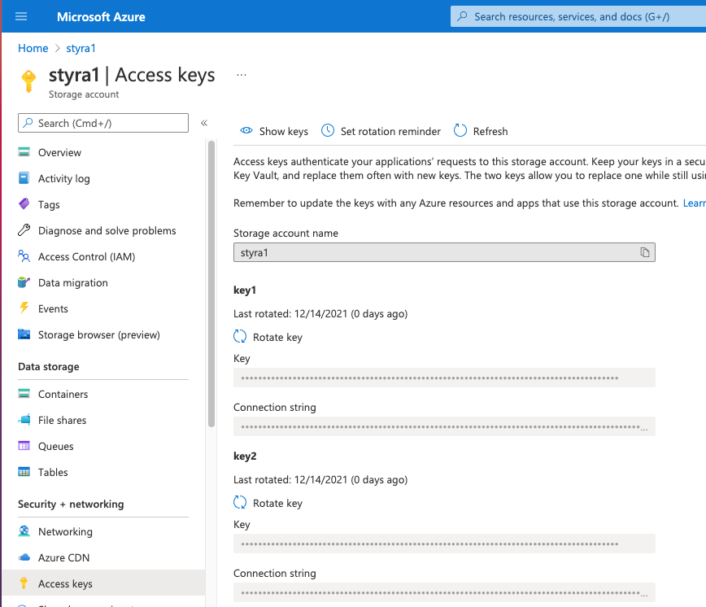Click the wrench Diagnose icon
The width and height of the screenshot is (706, 607).
[x=24, y=230]
